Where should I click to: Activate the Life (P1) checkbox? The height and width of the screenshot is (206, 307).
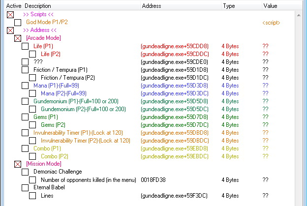[x=25, y=46]
